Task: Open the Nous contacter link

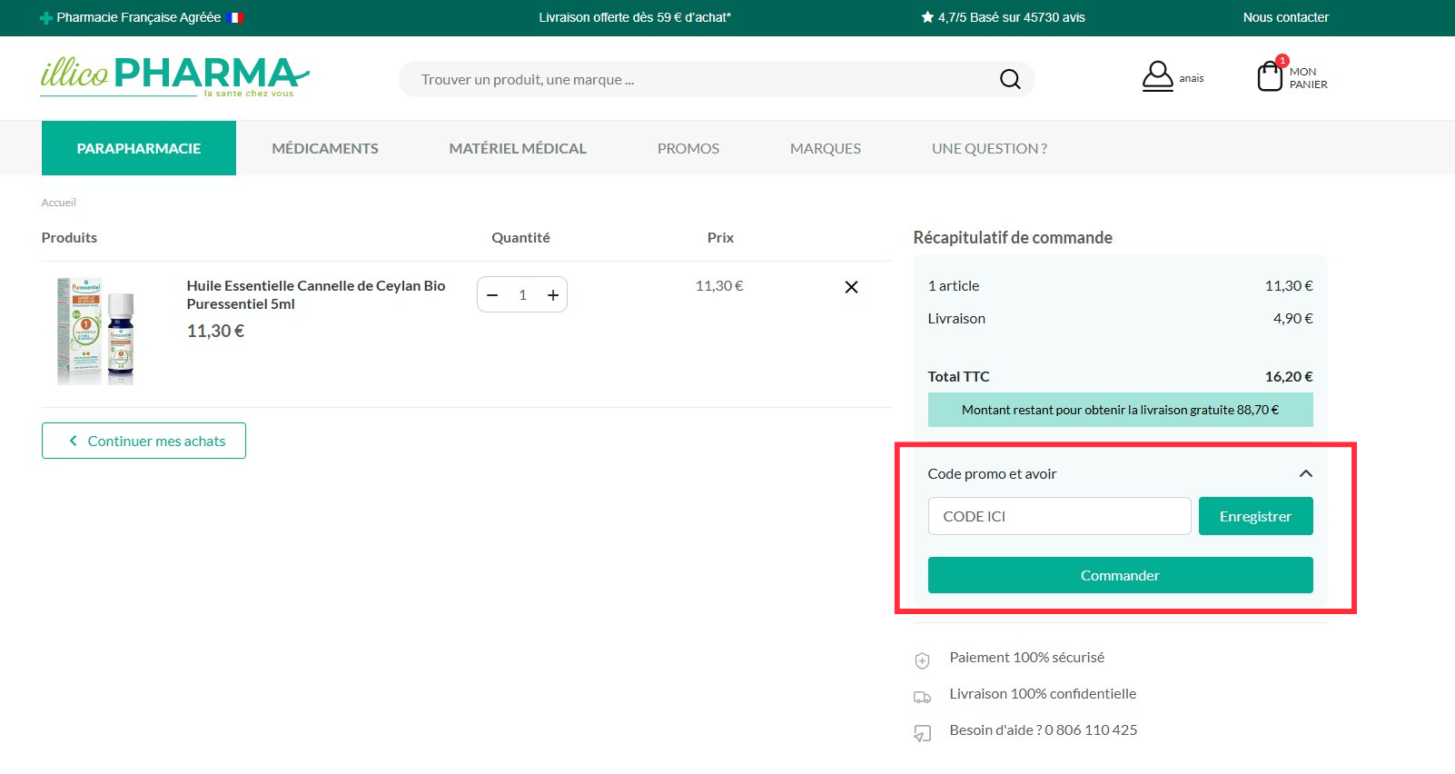Action: click(1285, 17)
